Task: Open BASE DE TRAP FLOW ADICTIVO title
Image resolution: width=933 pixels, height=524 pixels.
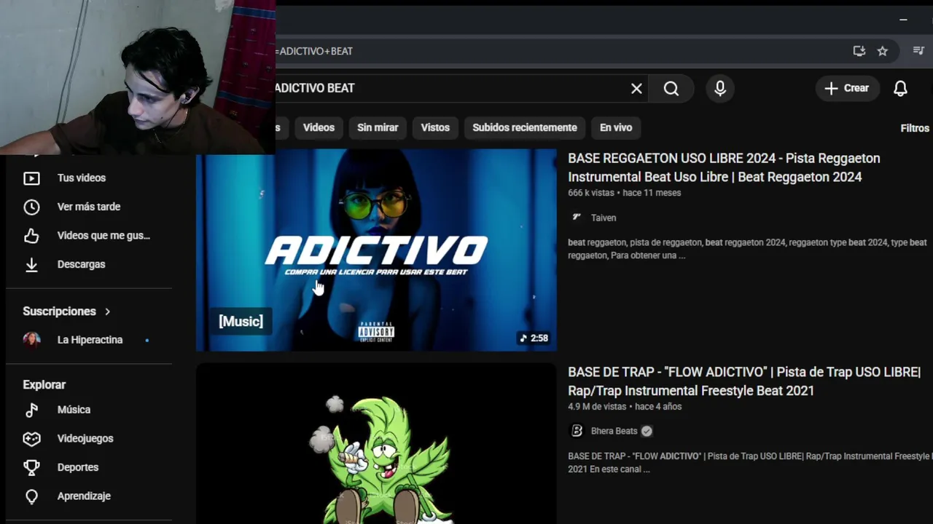Action: [x=744, y=381]
